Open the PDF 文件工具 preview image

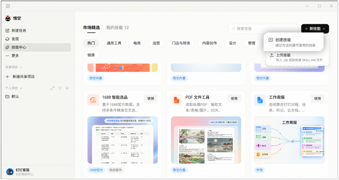tap(206, 140)
